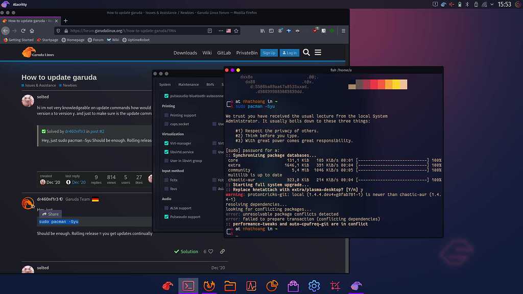The image size is (523, 294).
Task: Click the Sign Up button
Action: [x=269, y=53]
